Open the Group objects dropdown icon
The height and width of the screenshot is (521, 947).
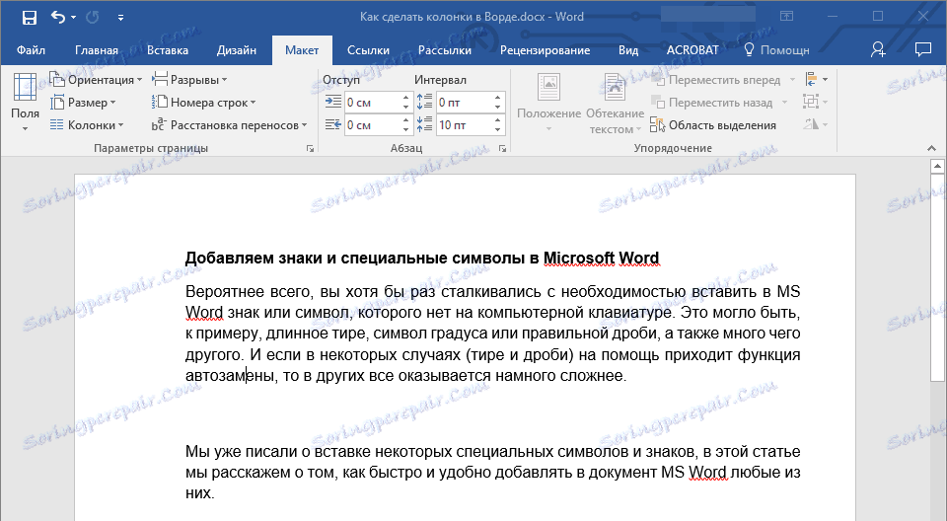pyautogui.click(x=816, y=103)
